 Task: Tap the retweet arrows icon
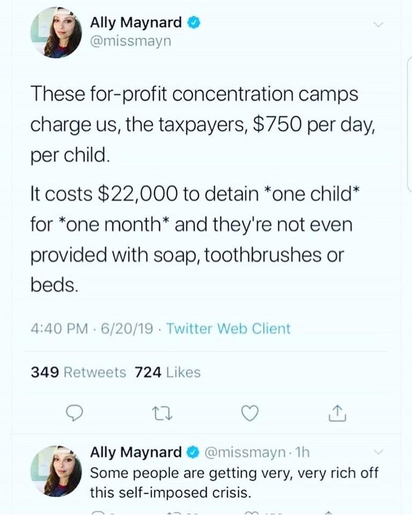162,414
